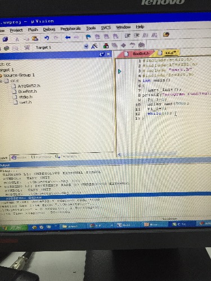
Task: Collapse the Source Group 1 folder
Action: point(1,75)
